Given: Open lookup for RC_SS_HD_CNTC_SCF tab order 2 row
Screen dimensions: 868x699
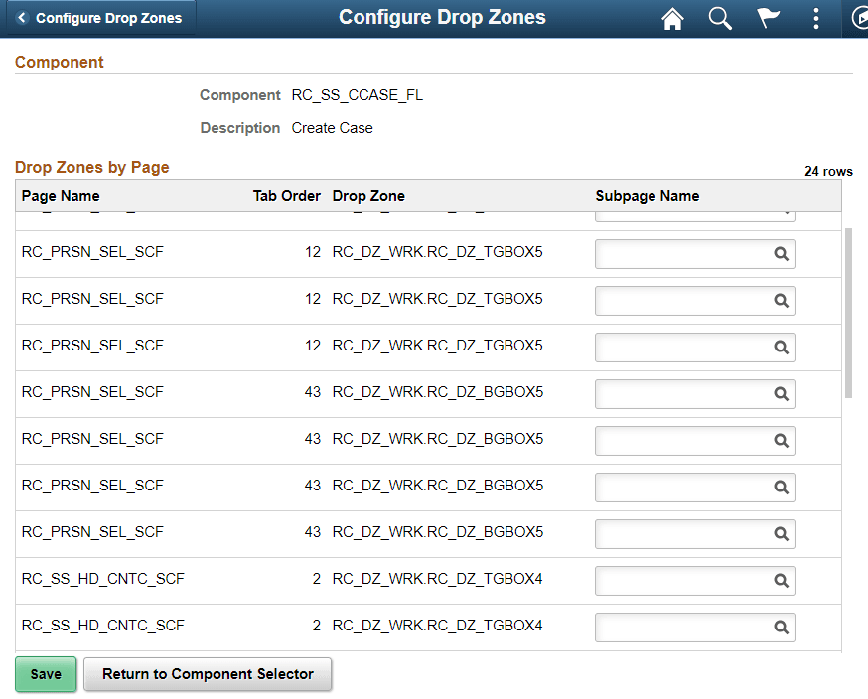Looking at the screenshot, I should click(x=779, y=581).
